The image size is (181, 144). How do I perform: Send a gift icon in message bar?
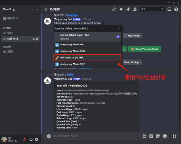coord(144,136)
